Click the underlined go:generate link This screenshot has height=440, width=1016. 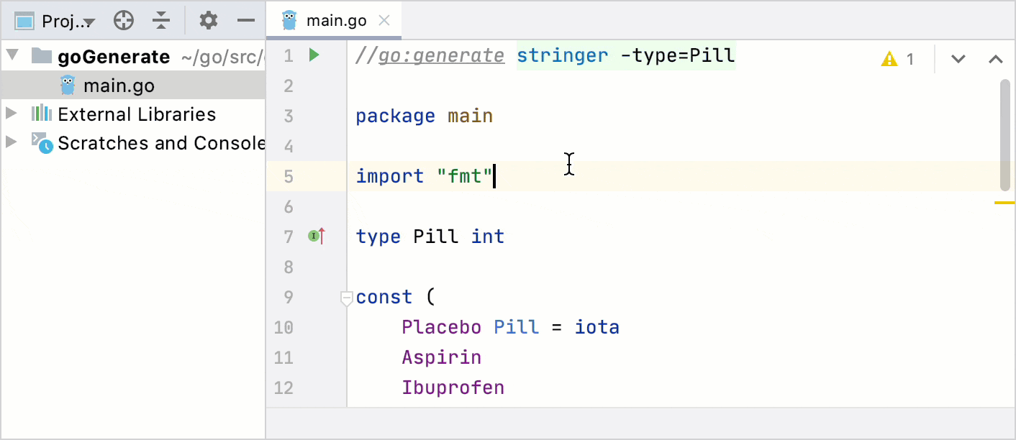[442, 55]
